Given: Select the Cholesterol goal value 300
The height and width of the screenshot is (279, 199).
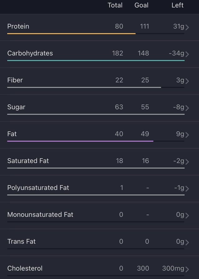Looking at the screenshot, I should click(x=143, y=268).
